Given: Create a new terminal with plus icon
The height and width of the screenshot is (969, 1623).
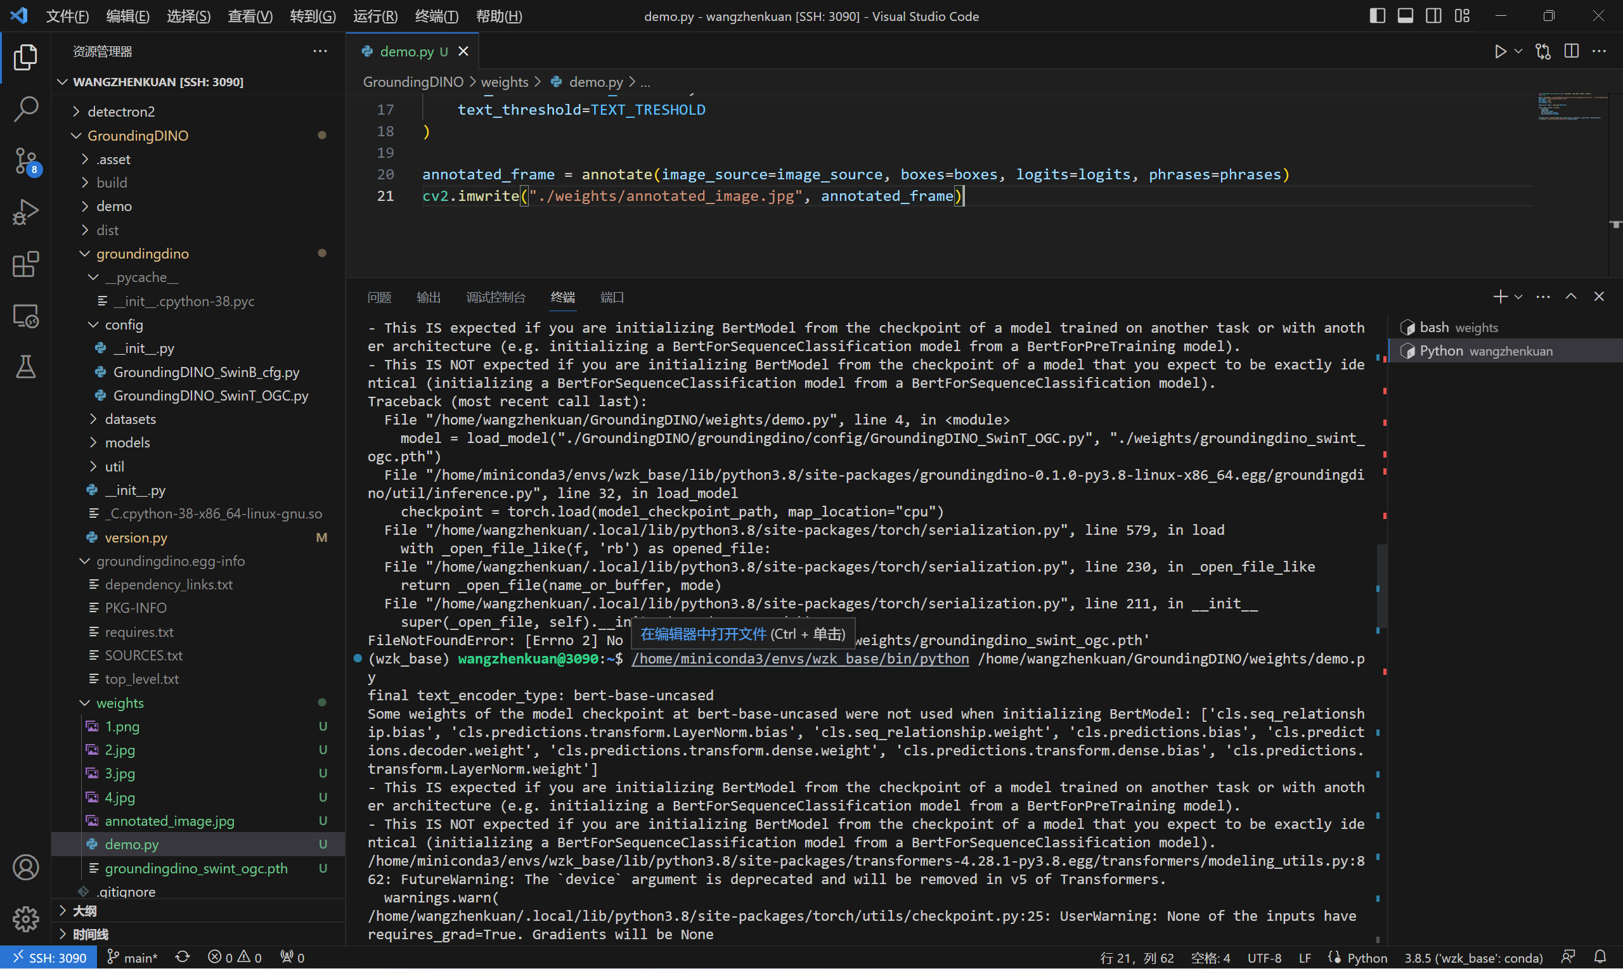Looking at the screenshot, I should [x=1500, y=297].
